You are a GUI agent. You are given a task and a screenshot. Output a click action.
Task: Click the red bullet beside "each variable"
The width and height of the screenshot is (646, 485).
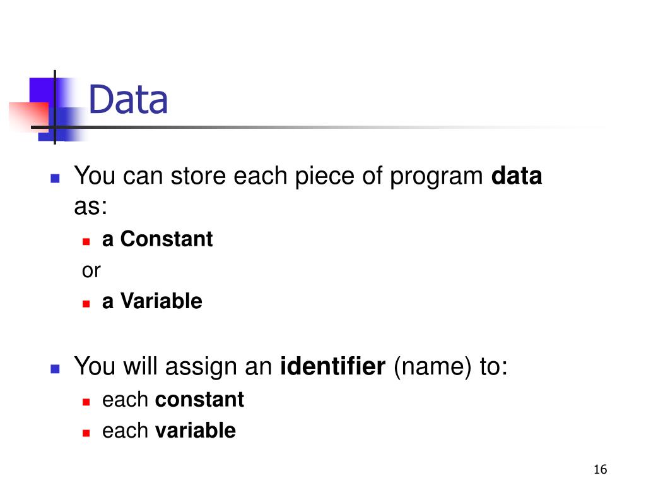[86, 433]
